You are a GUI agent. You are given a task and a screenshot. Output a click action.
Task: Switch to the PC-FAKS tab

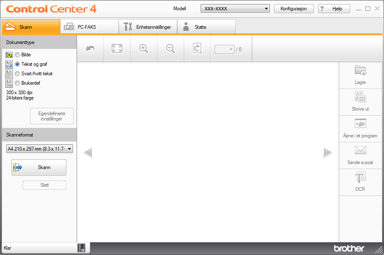[89, 26]
